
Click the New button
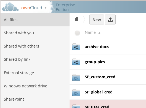click(97, 20)
